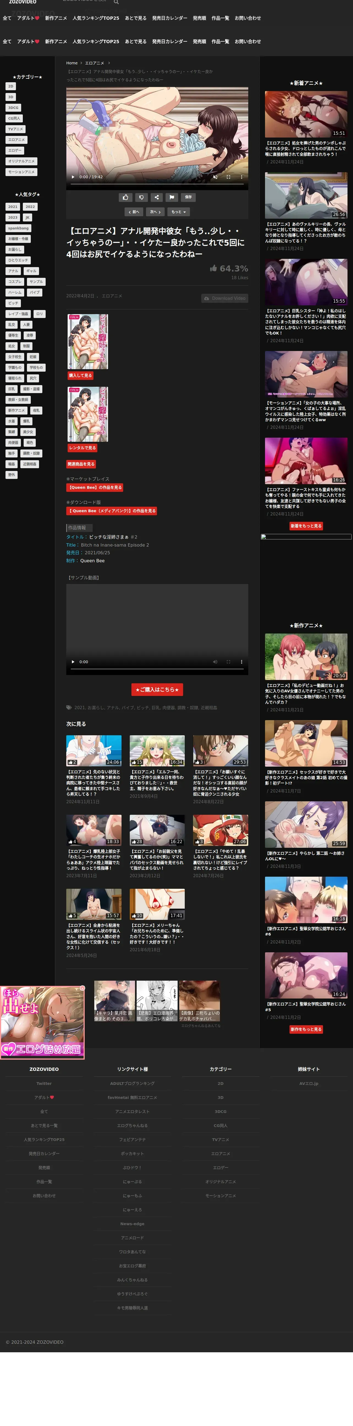Click the sample video volume icon
This screenshot has height=1426, width=353.
215,662
